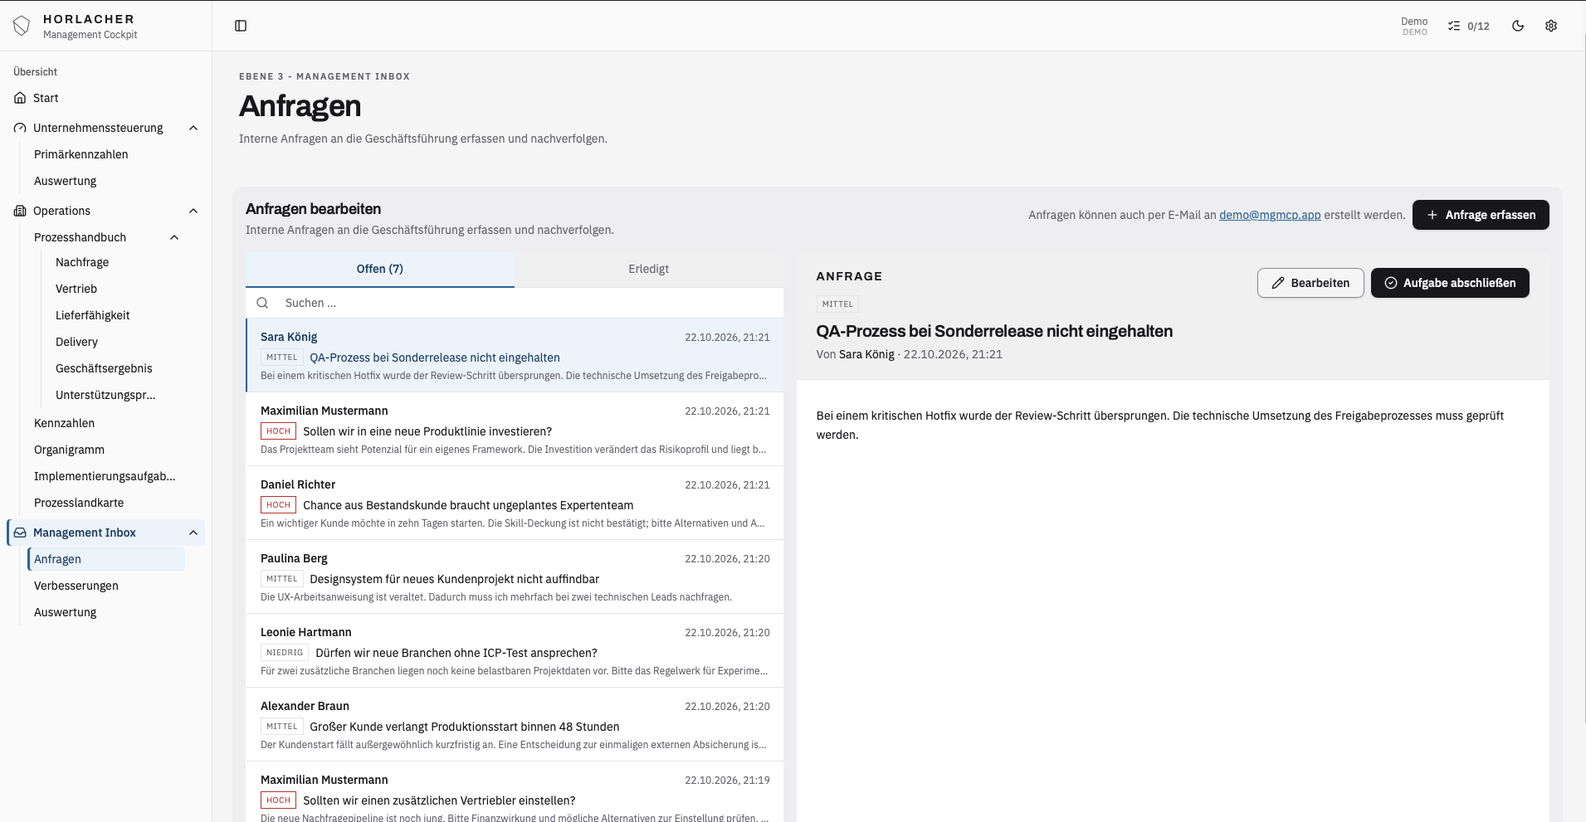Image resolution: width=1586 pixels, height=822 pixels.
Task: Click the Horlacher shield logo icon
Action: [22, 26]
